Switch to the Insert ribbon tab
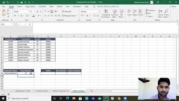The width and height of the screenshot is (179, 101). click(19, 6)
